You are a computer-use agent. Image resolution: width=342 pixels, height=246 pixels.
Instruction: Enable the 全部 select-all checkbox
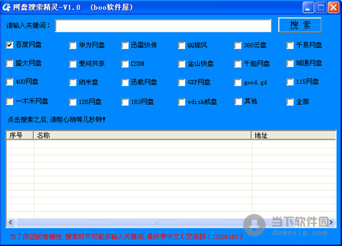point(290,102)
